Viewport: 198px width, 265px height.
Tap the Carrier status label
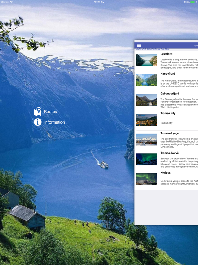(5, 2)
